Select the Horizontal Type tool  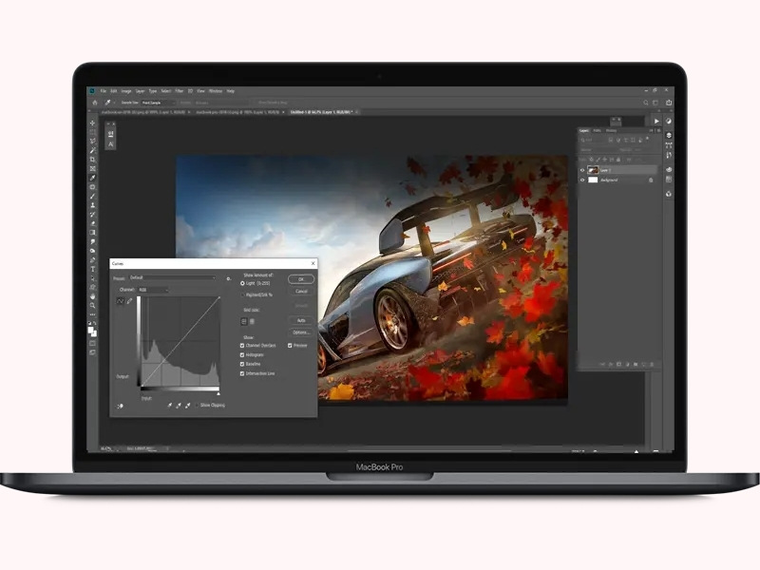pos(92,270)
